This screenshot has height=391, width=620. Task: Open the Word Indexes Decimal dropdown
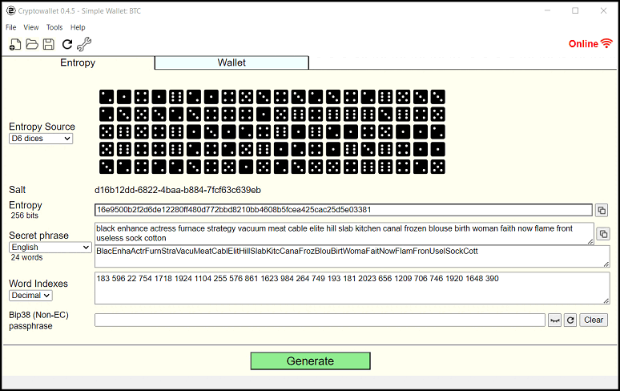pos(30,296)
